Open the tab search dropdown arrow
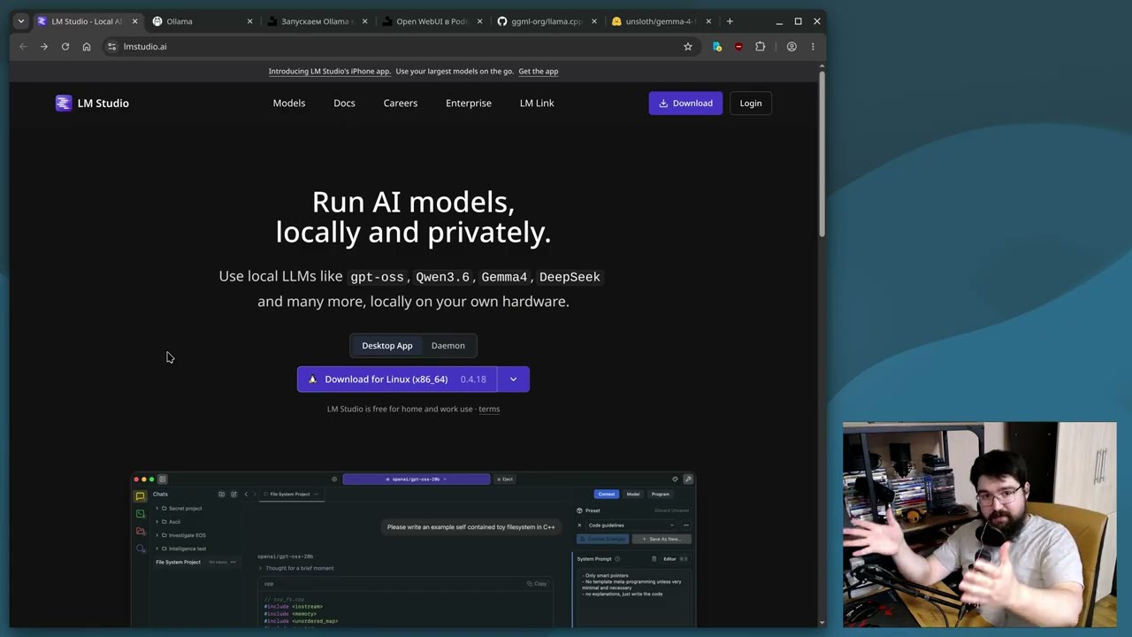1132x637 pixels. [21, 21]
